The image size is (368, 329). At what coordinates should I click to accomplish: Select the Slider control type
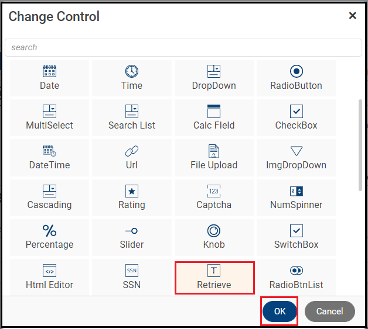(x=132, y=237)
